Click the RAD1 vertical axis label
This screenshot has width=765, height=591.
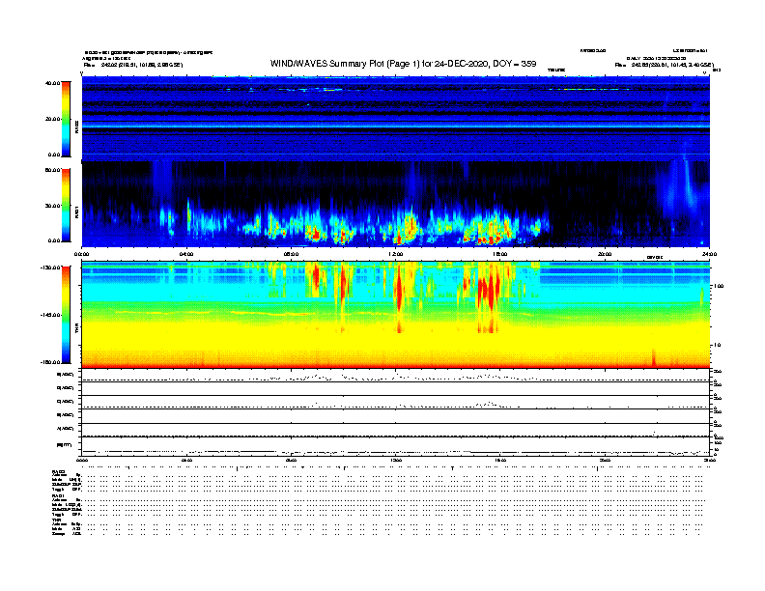76,212
